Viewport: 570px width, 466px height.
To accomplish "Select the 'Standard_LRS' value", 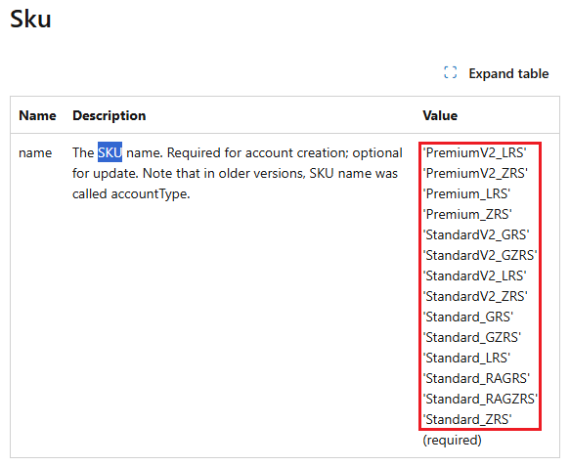I will click(x=466, y=359).
